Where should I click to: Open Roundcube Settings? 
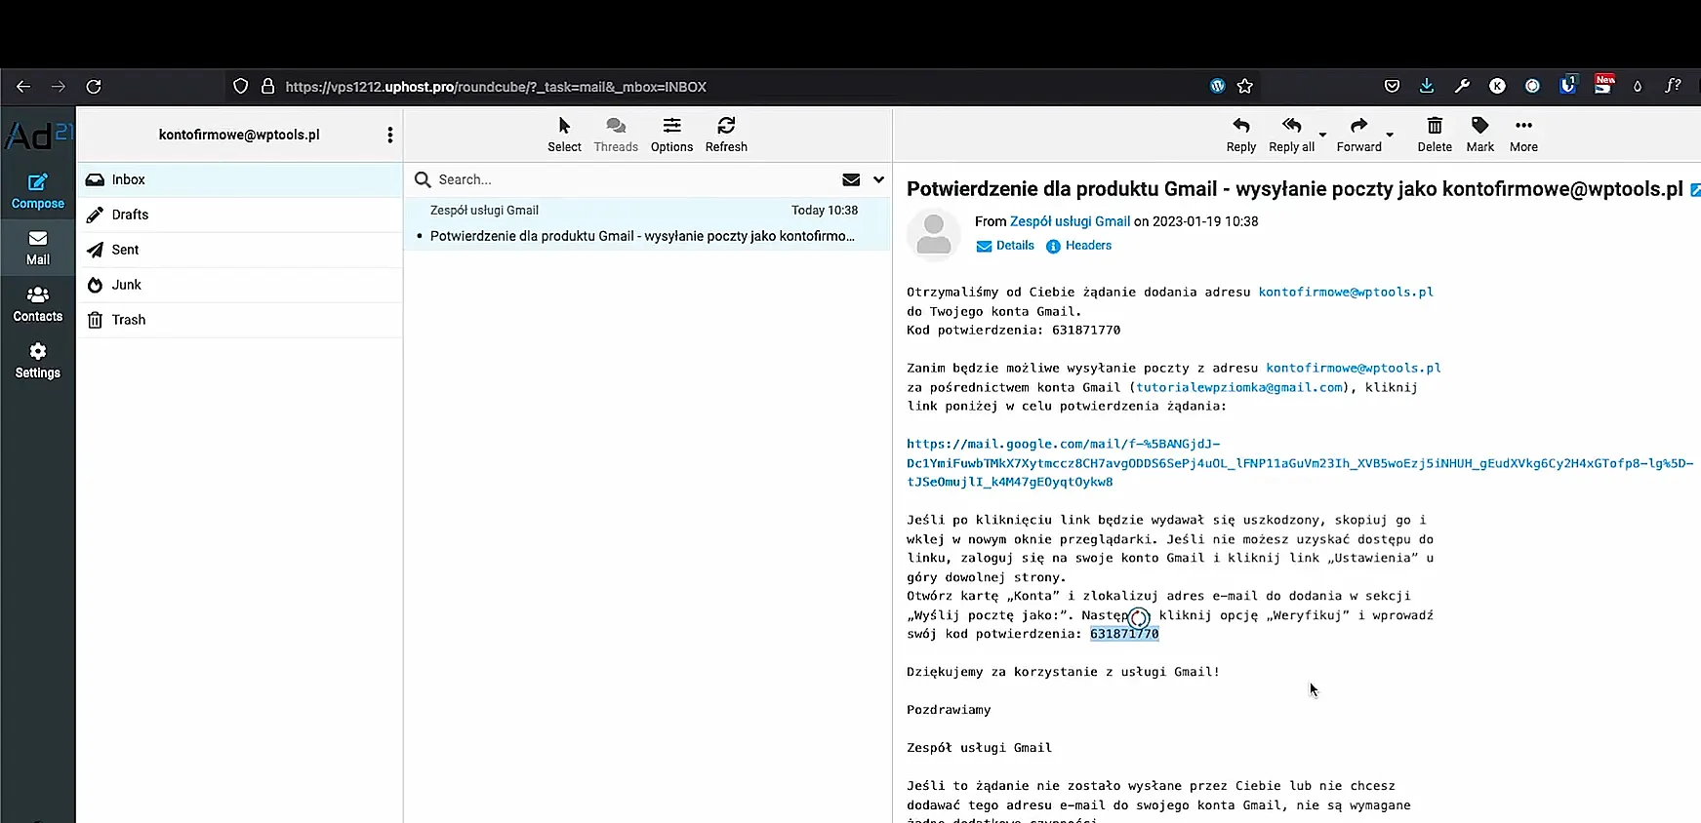tap(37, 360)
